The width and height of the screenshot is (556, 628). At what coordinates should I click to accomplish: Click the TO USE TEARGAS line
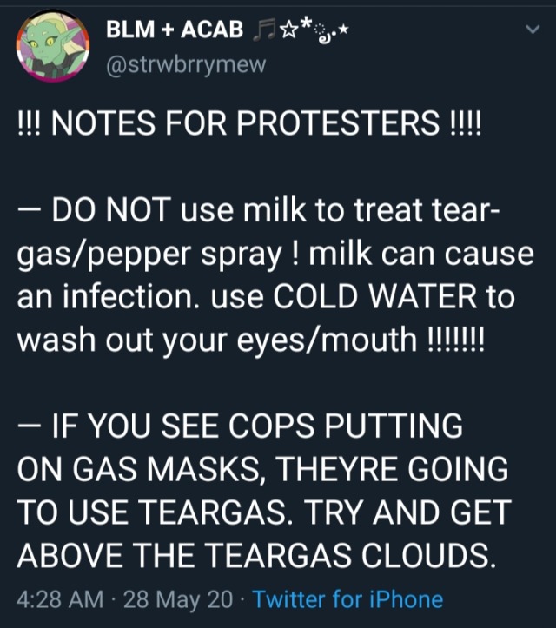pos(264,512)
